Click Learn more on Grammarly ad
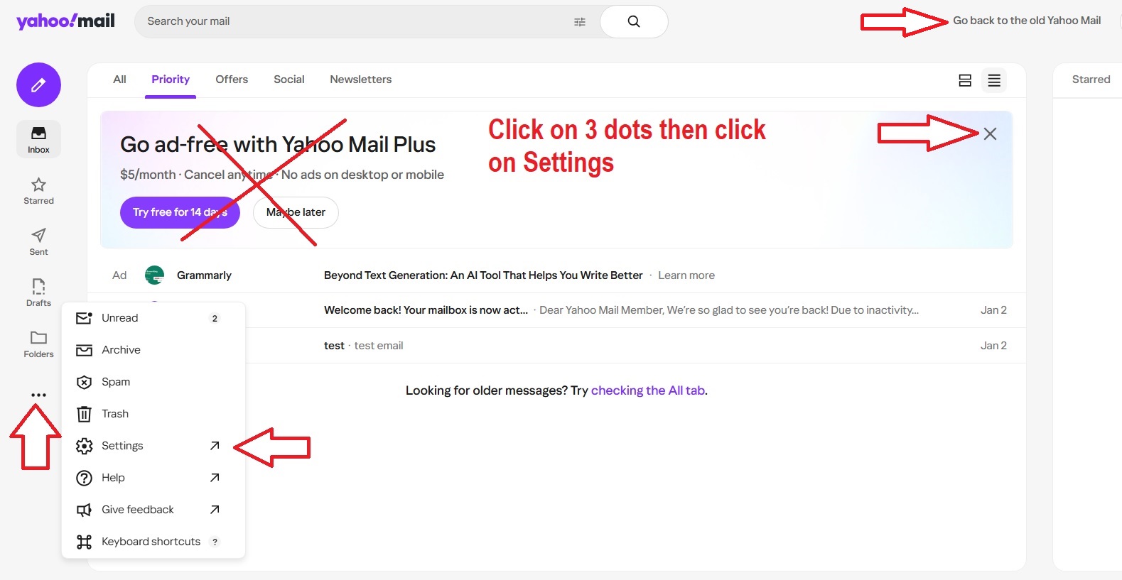Viewport: 1122px width, 580px height. click(x=686, y=275)
